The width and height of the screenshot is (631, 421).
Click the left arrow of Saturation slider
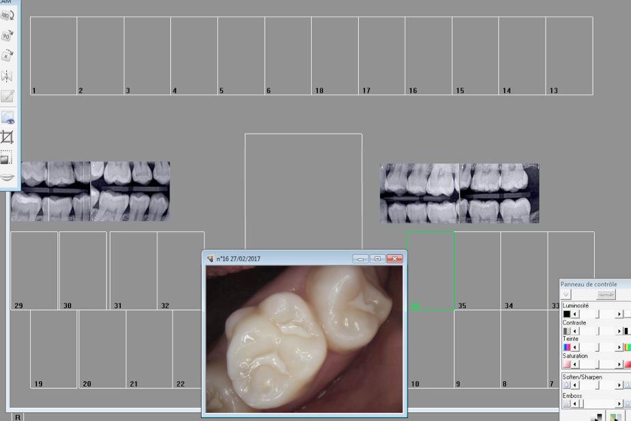(575, 365)
